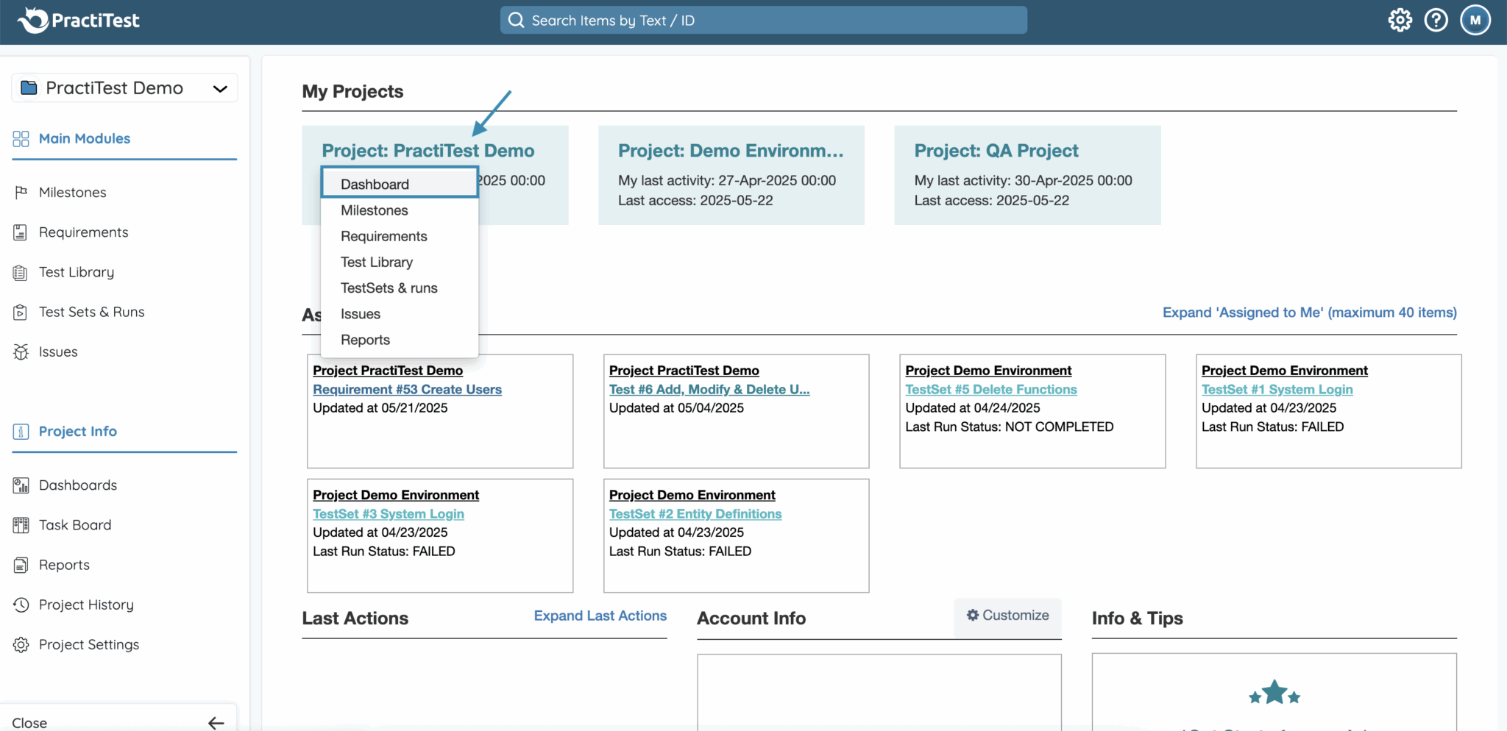Expand 'Assigned to Me' items list
The height and width of the screenshot is (731, 1507).
(1309, 313)
